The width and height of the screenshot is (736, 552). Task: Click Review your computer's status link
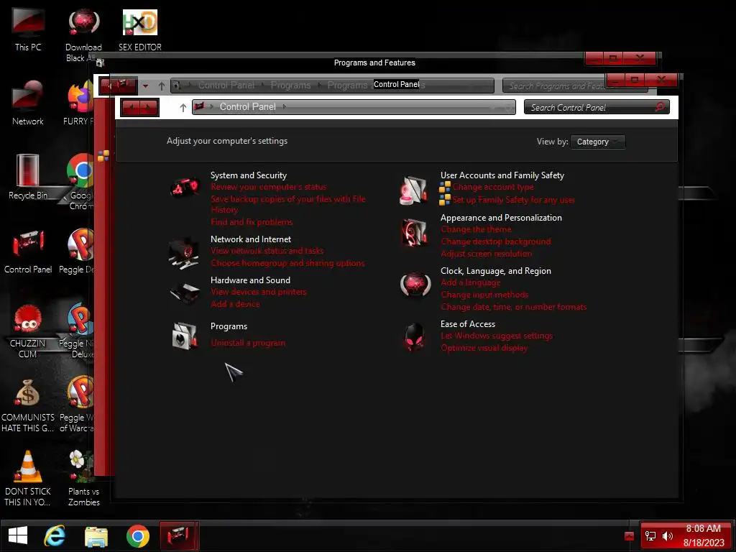(x=269, y=187)
